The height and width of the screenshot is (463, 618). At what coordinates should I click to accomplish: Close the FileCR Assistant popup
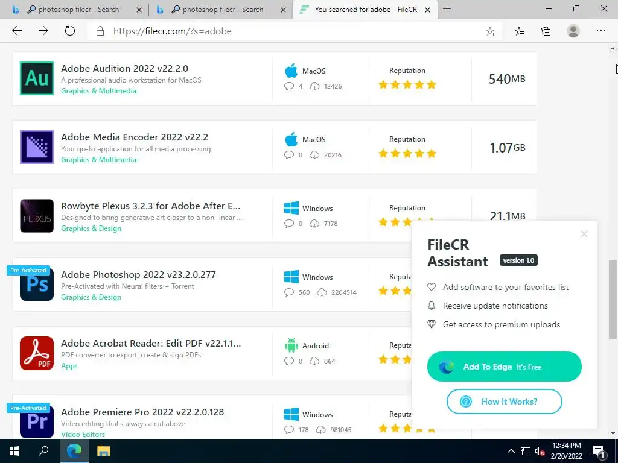[x=584, y=234]
